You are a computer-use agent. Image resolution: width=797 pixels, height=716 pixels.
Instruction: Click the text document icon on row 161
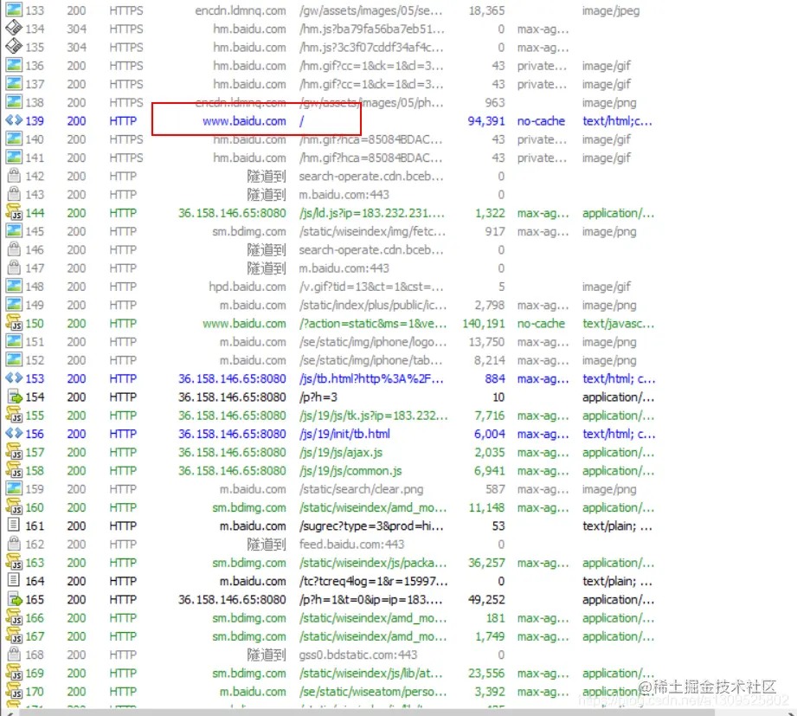tap(14, 526)
